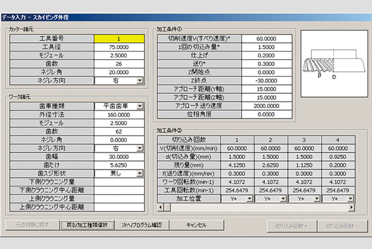Open 加工位置 dropdown in column 1

coord(249,199)
